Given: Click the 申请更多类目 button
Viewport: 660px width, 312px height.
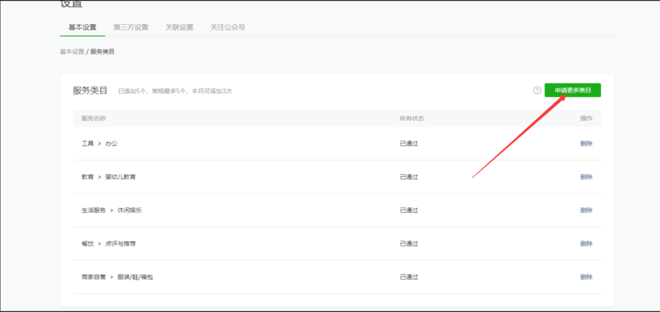Looking at the screenshot, I should tap(573, 90).
